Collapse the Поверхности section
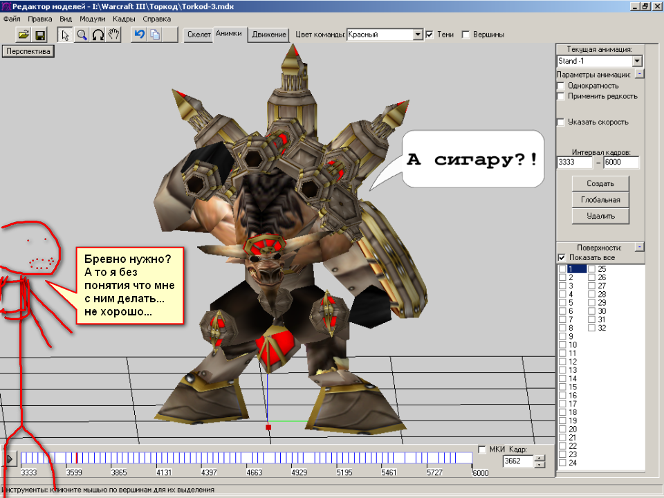 point(639,246)
